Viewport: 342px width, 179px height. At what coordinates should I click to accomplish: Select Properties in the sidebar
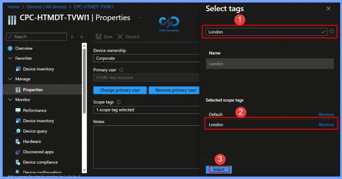click(x=33, y=90)
